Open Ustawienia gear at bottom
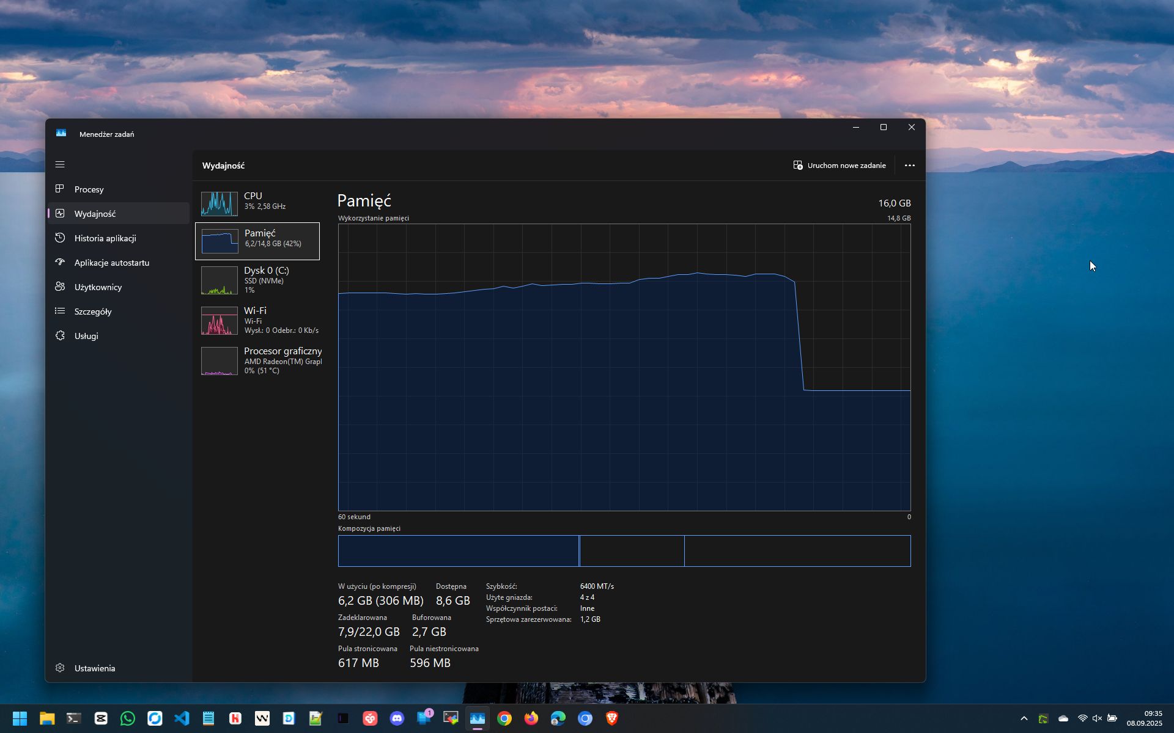This screenshot has height=733, width=1174. pyautogui.click(x=94, y=668)
